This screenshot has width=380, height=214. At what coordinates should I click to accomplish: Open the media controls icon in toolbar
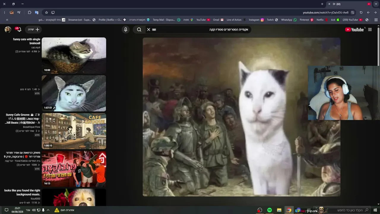[19, 12]
